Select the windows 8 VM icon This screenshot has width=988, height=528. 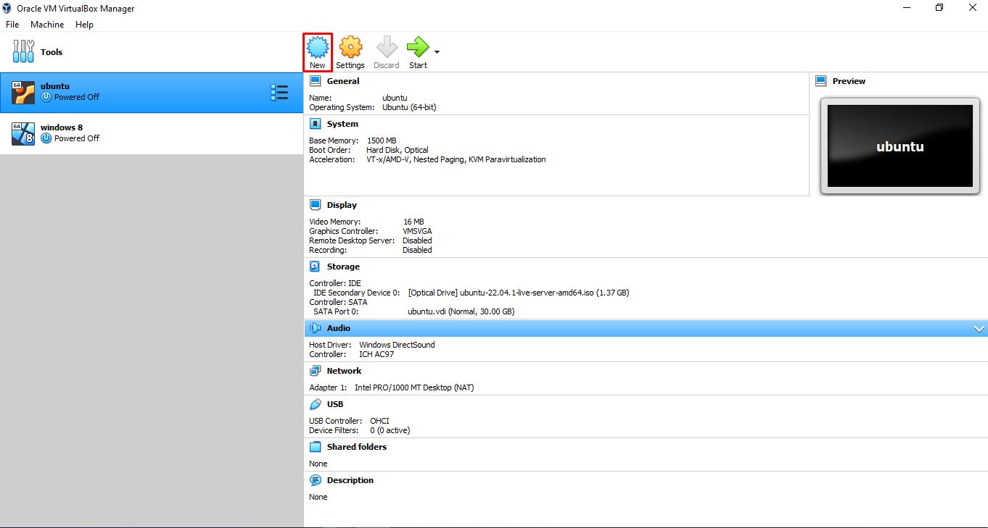coord(23,133)
